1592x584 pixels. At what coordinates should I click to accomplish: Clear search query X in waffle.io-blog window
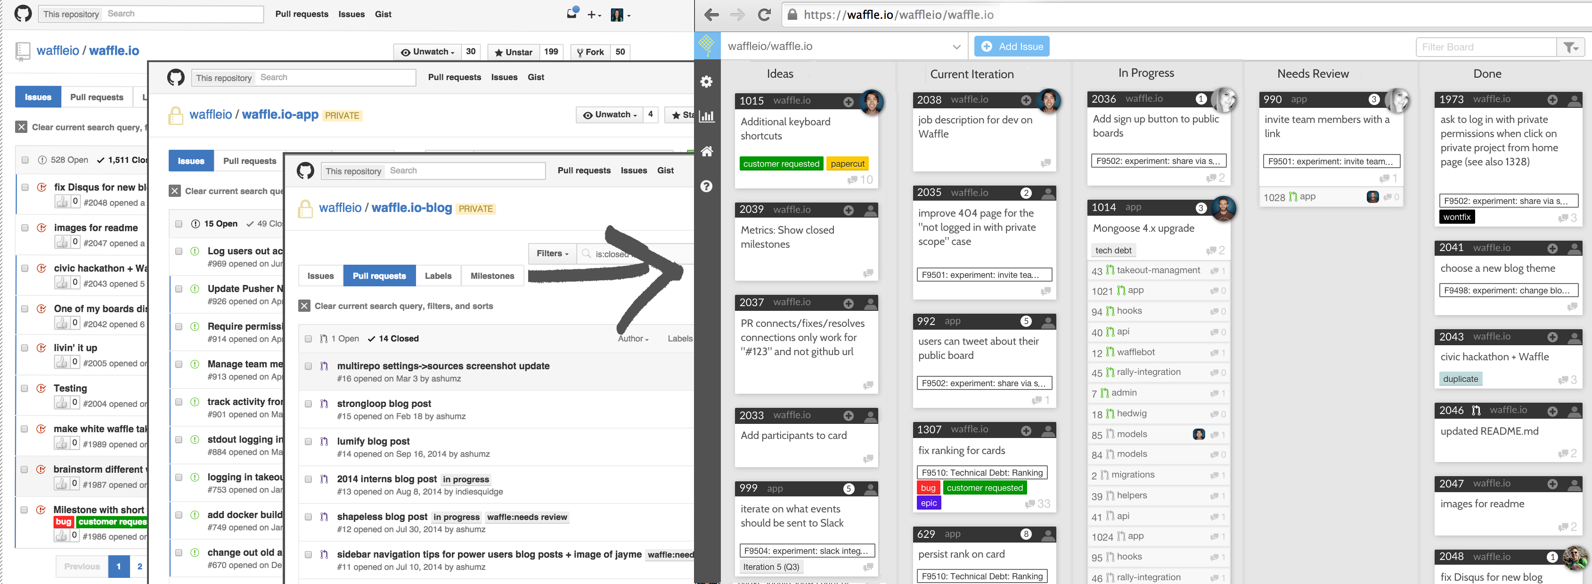click(304, 306)
